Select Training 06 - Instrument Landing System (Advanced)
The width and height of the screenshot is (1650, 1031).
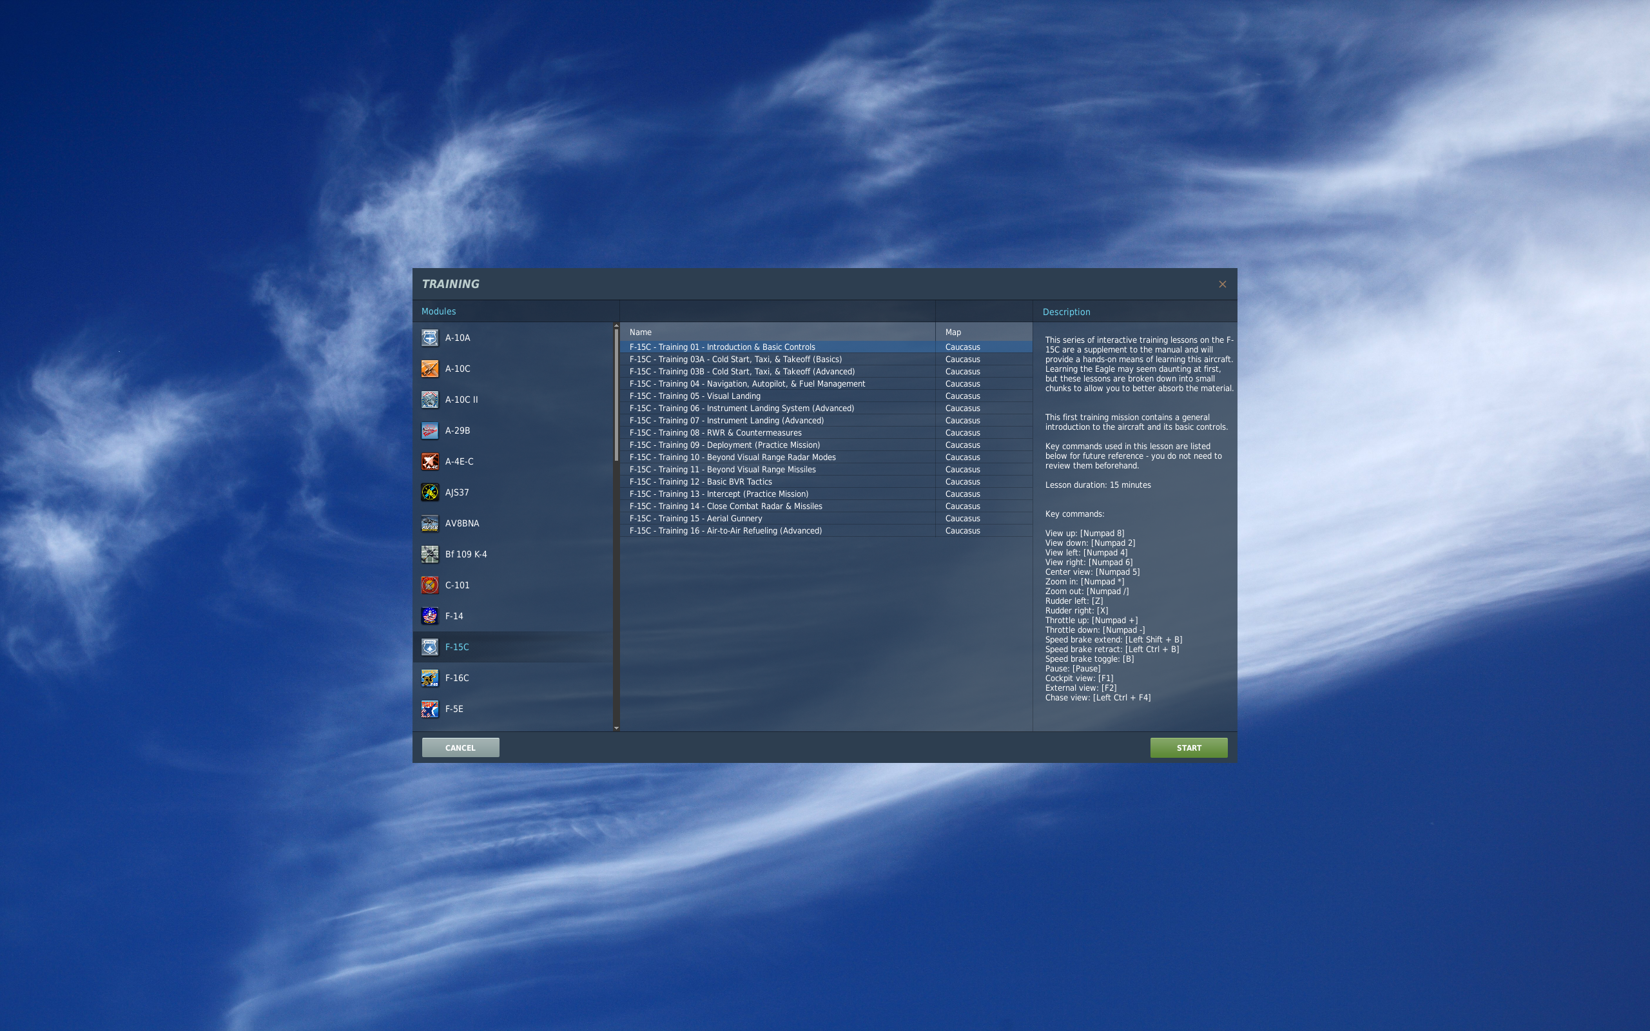click(826, 409)
